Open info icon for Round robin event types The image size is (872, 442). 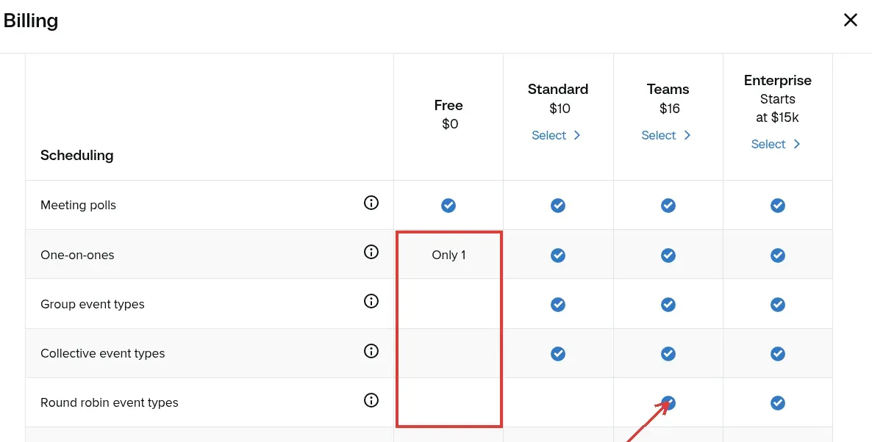[x=371, y=400]
